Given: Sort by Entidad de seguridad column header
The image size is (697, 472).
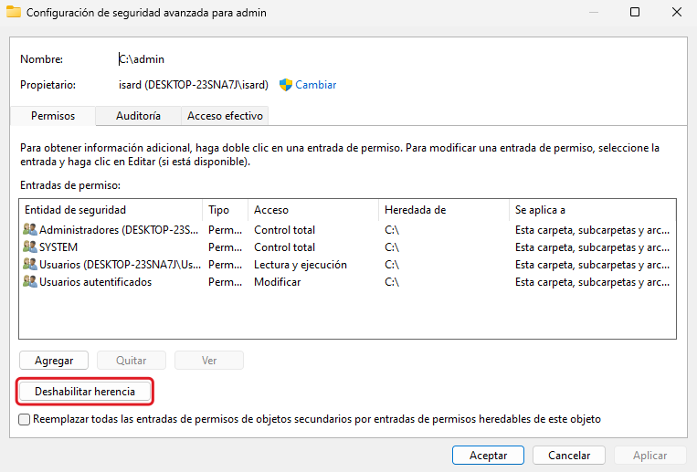Looking at the screenshot, I should click(x=110, y=210).
